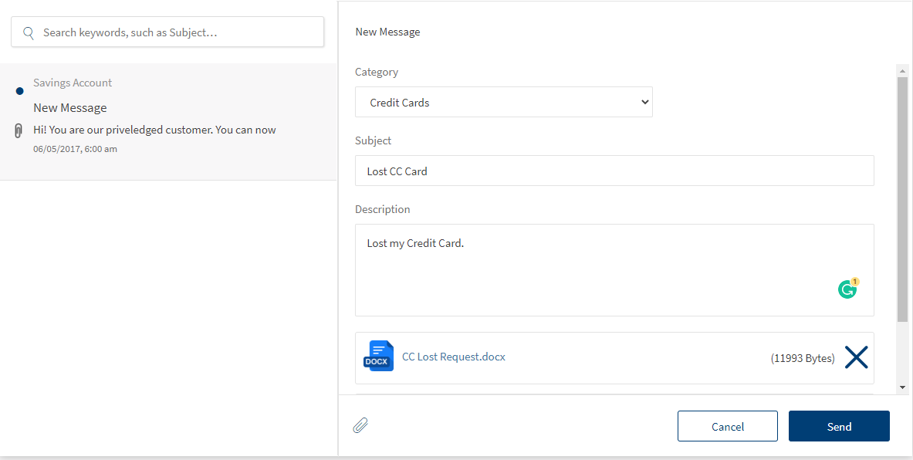Click the scrollbar up arrow

click(902, 70)
